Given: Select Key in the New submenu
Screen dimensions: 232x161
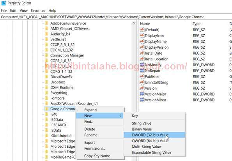Looking at the screenshot, I should (x=154, y=116).
